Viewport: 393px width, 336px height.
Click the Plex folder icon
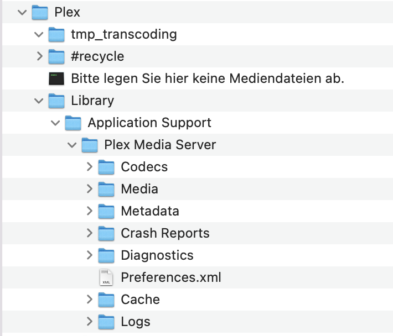click(x=40, y=12)
